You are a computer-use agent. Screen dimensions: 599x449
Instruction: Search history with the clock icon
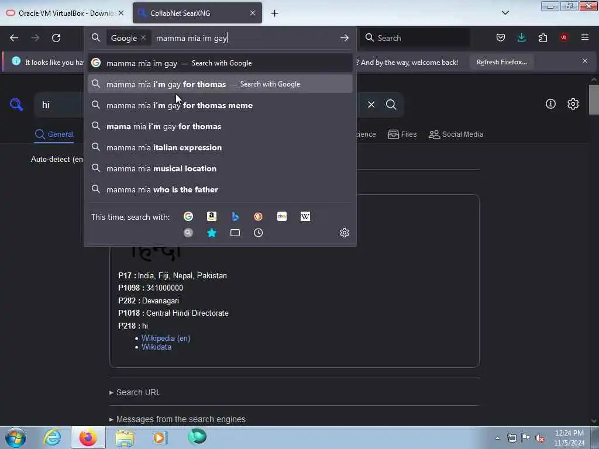click(258, 233)
